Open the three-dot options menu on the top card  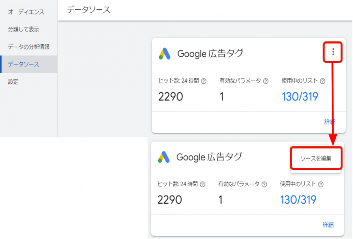[332, 52]
